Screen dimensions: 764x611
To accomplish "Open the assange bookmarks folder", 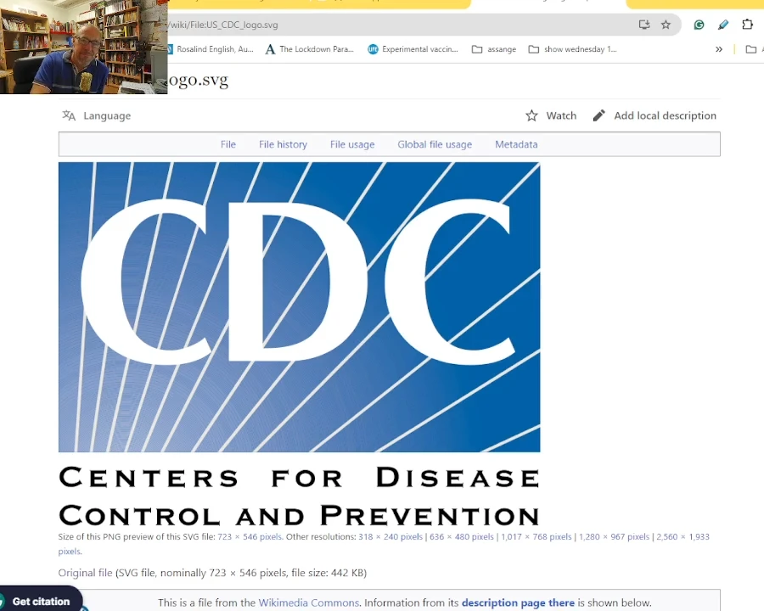I will (x=494, y=49).
